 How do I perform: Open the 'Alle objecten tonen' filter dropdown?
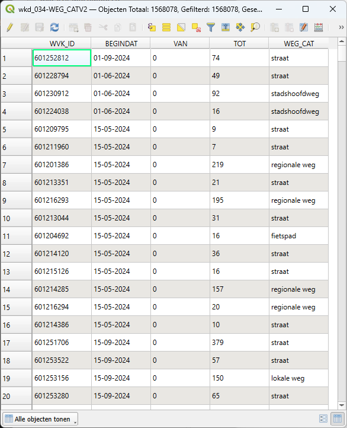point(40,419)
